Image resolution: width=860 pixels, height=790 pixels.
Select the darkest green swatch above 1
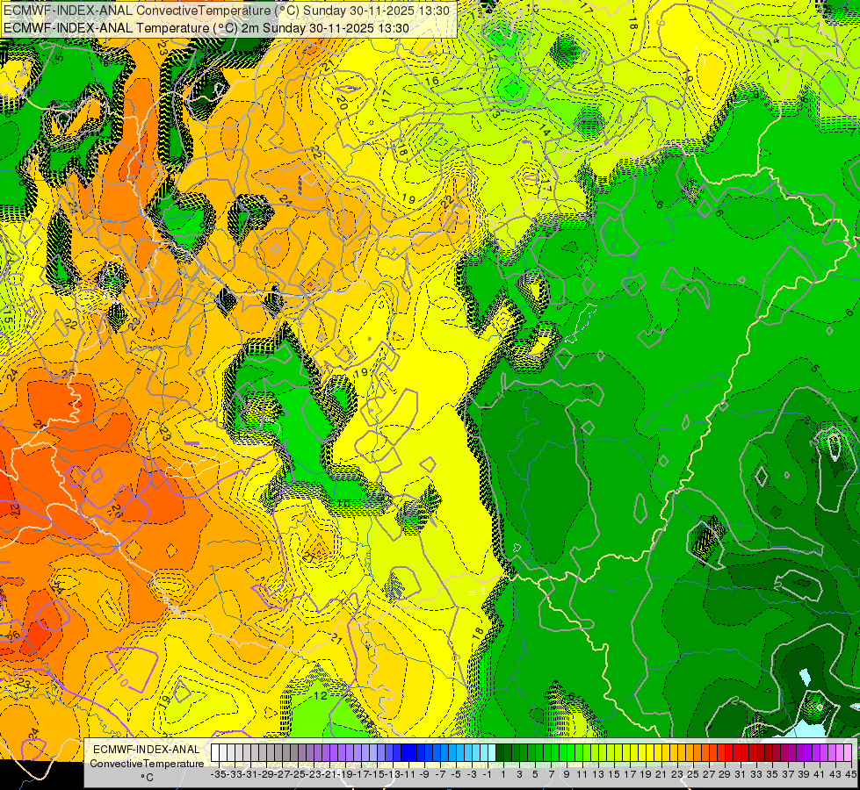pos(500,753)
